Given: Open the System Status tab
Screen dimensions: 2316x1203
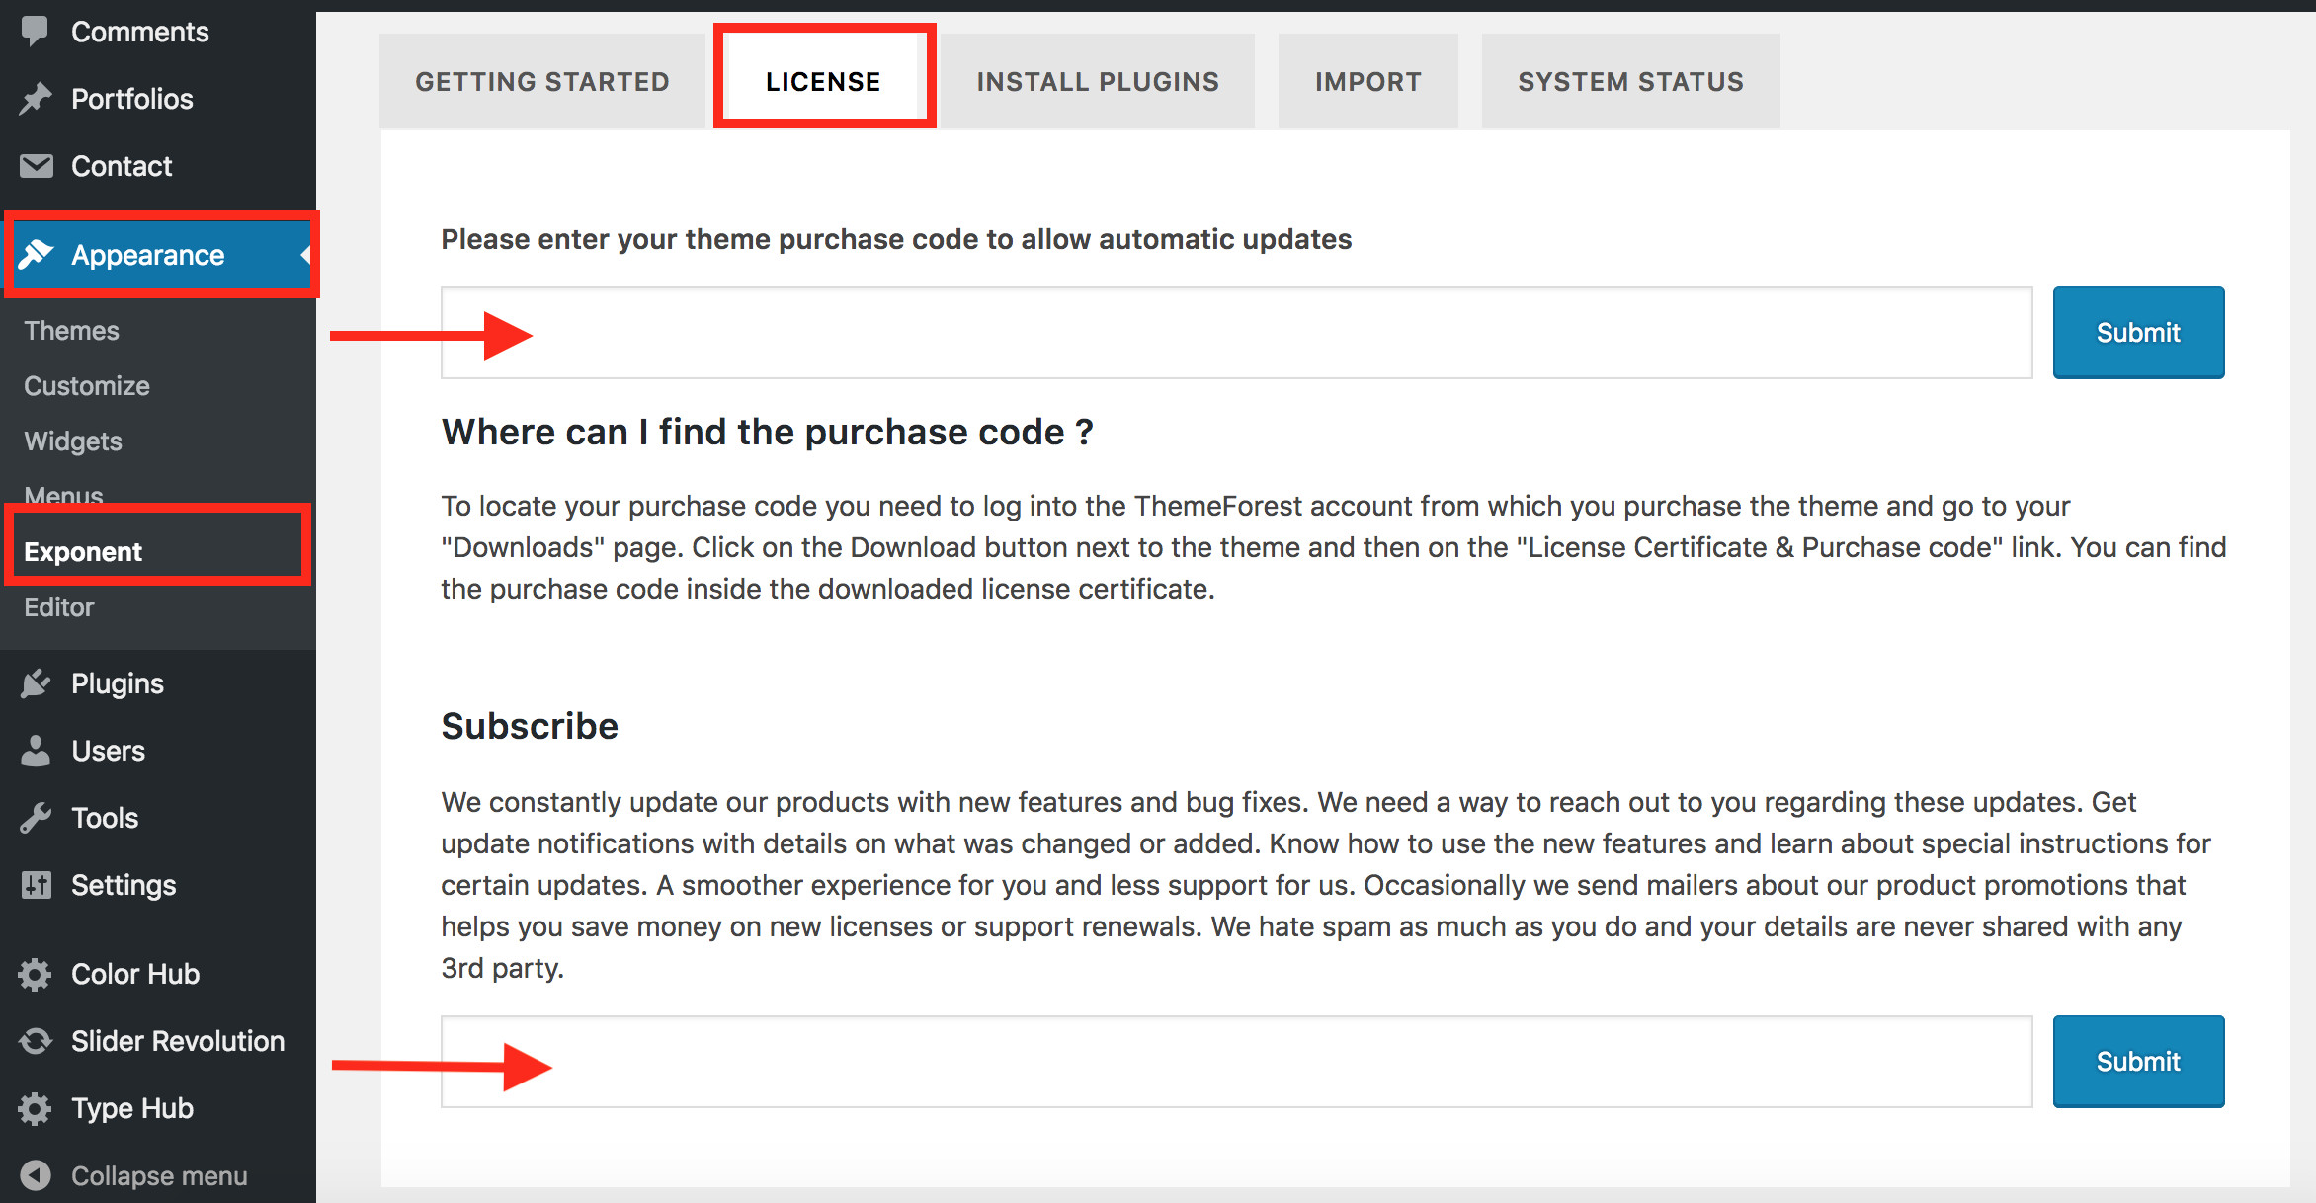Looking at the screenshot, I should point(1630,81).
